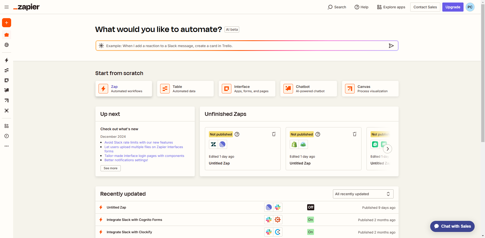Open the All recently updated dropdown
Screen dimensions: 485x238
pos(363,194)
